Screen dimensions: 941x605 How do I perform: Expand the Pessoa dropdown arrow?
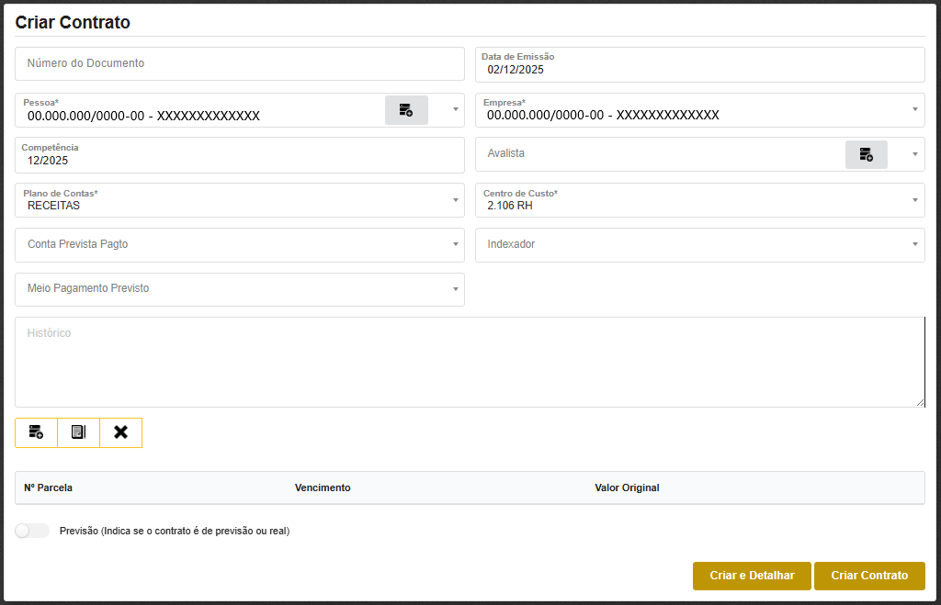456,110
